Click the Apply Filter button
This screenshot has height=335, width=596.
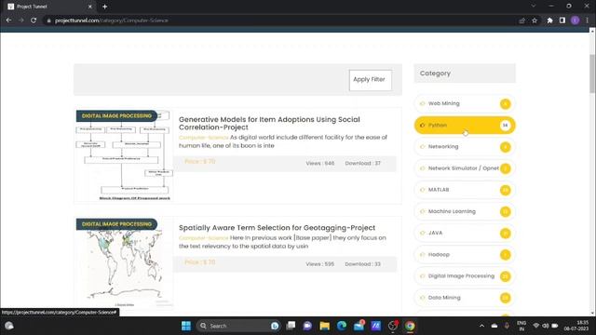point(371,80)
